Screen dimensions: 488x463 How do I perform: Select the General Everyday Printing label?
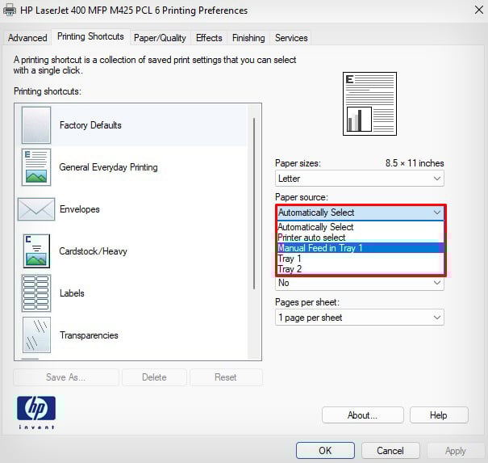pyautogui.click(x=108, y=167)
